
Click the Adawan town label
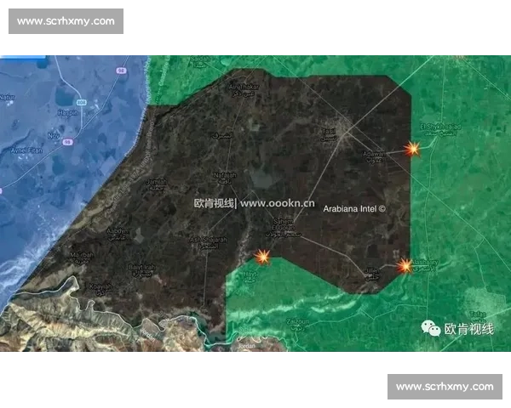[374, 156]
